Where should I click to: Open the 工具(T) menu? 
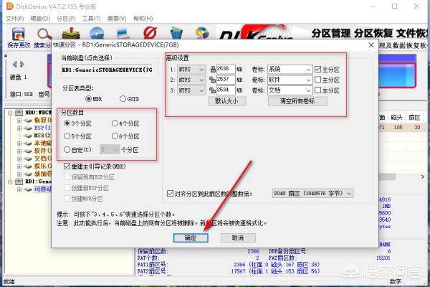pyautogui.click(x=91, y=17)
